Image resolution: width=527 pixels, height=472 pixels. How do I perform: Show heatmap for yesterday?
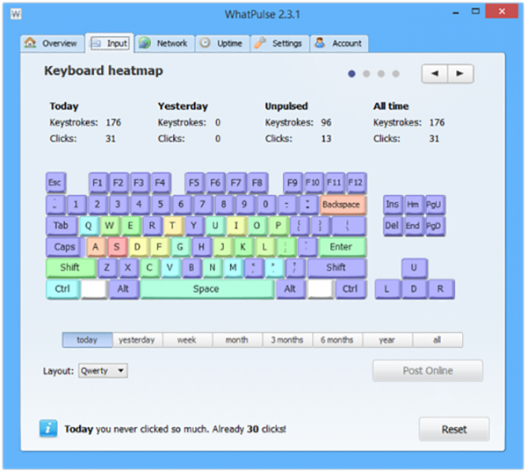pos(137,340)
